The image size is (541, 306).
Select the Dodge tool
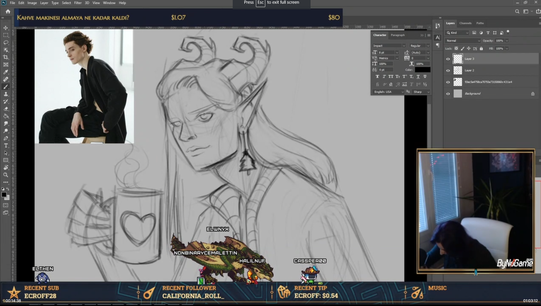6,131
